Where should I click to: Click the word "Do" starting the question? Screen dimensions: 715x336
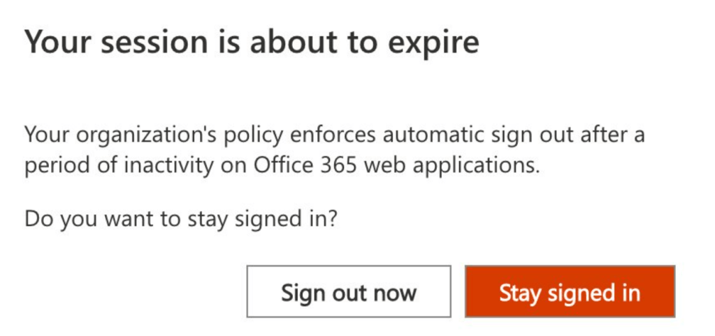[x=36, y=219]
